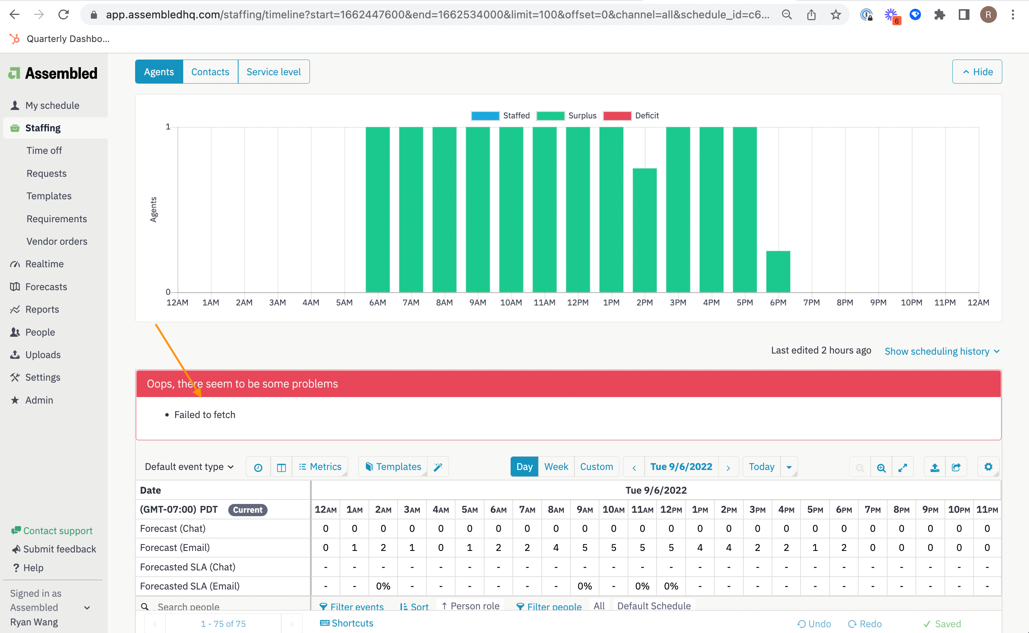The image size is (1029, 633).
Task: Toggle Staffed series in chart legend
Action: click(x=500, y=116)
